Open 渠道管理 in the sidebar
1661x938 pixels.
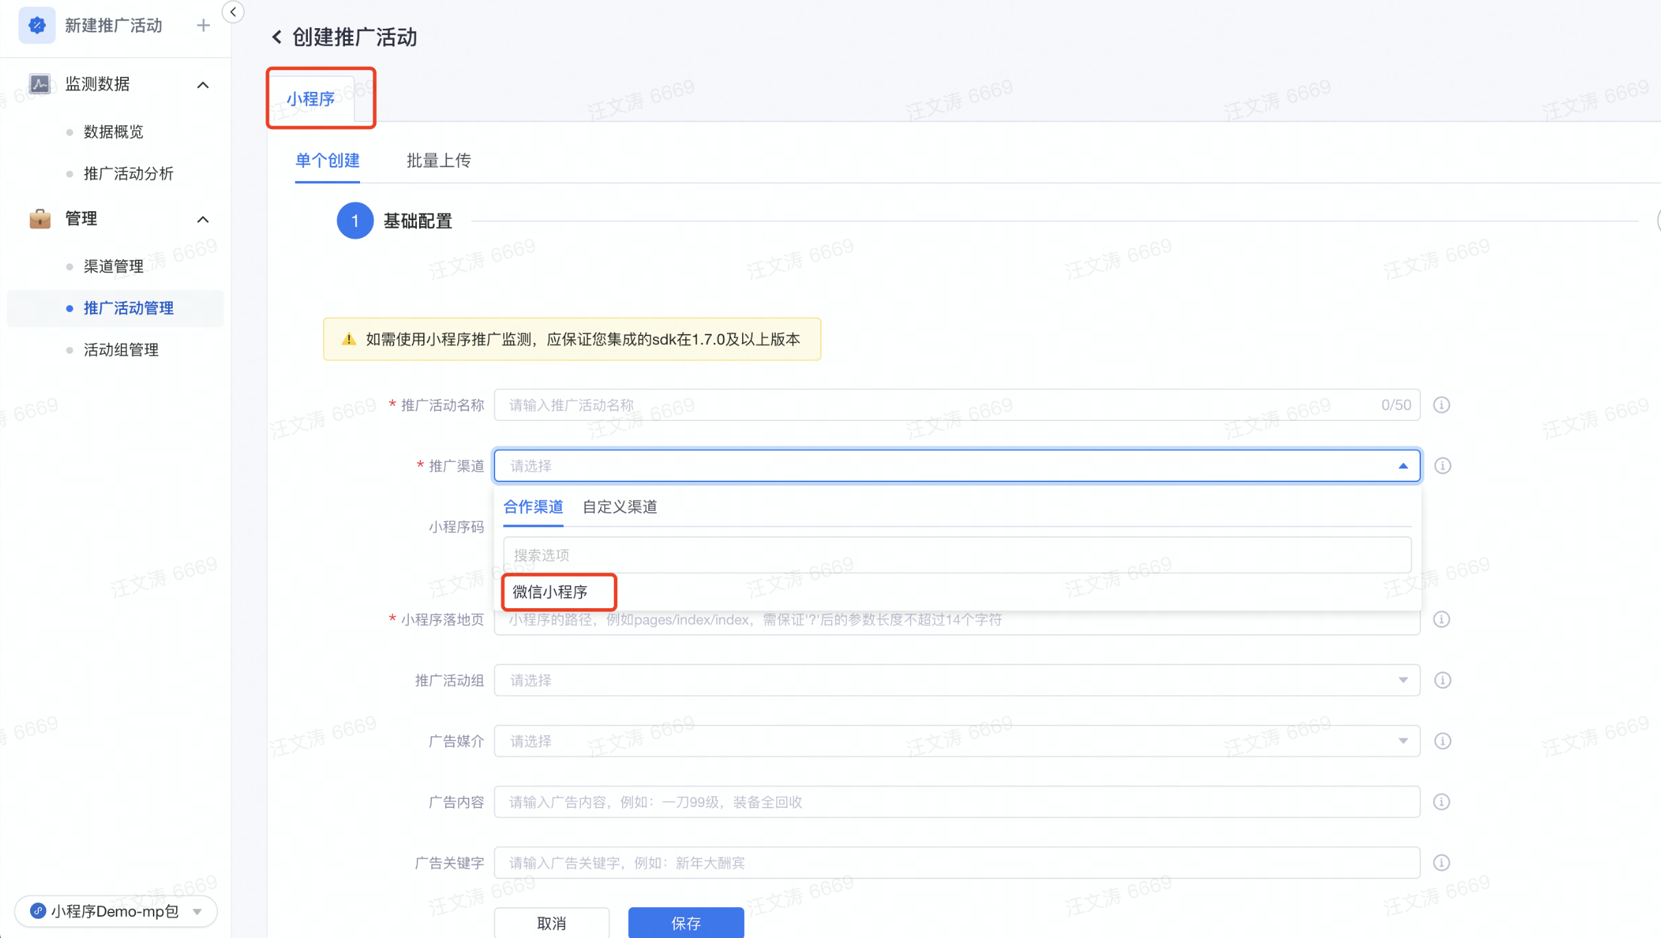tap(113, 266)
